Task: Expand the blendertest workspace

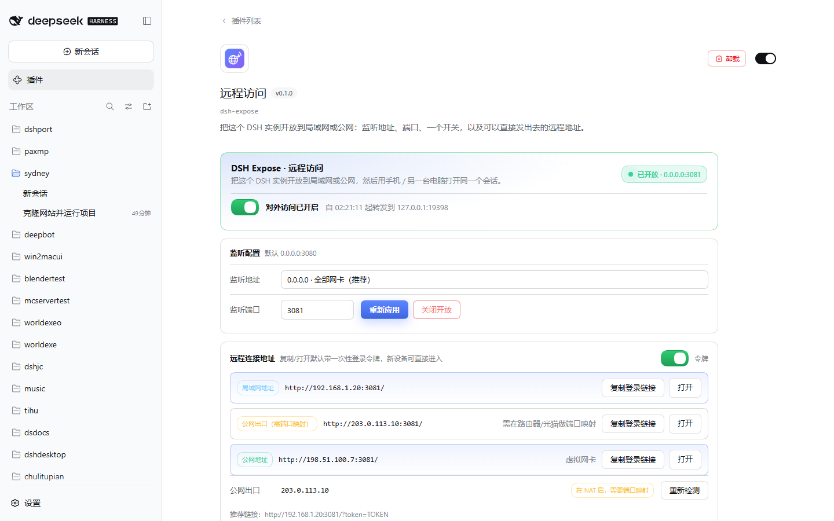Action: click(x=81, y=278)
